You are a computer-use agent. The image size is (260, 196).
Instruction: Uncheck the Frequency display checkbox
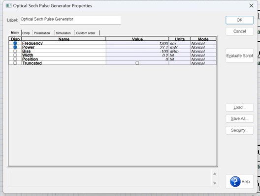tap(15, 43)
